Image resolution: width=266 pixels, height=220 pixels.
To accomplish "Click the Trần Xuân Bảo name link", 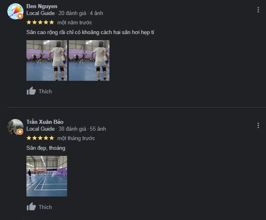I will (x=45, y=122).
